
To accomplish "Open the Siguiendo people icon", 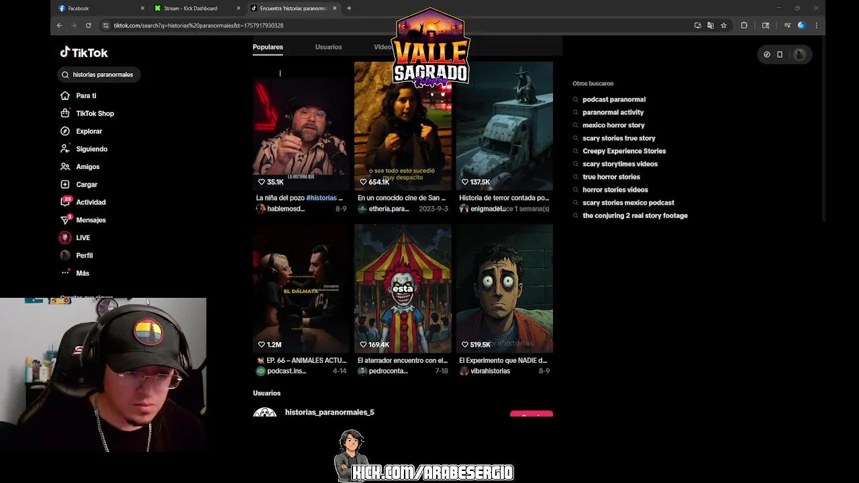I will pos(65,149).
